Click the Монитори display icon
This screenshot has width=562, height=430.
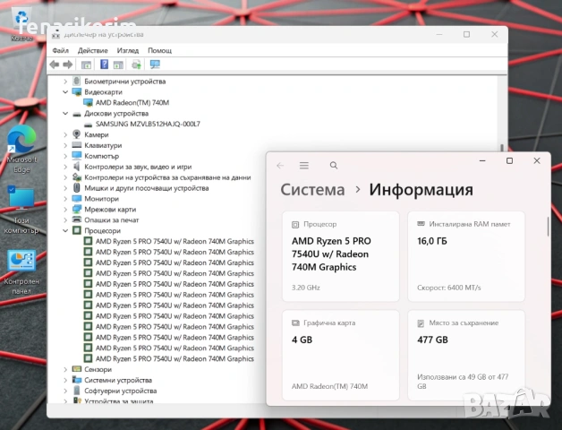77,199
